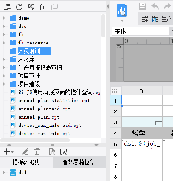Select the annual plan.cpt file

(x=39, y=117)
